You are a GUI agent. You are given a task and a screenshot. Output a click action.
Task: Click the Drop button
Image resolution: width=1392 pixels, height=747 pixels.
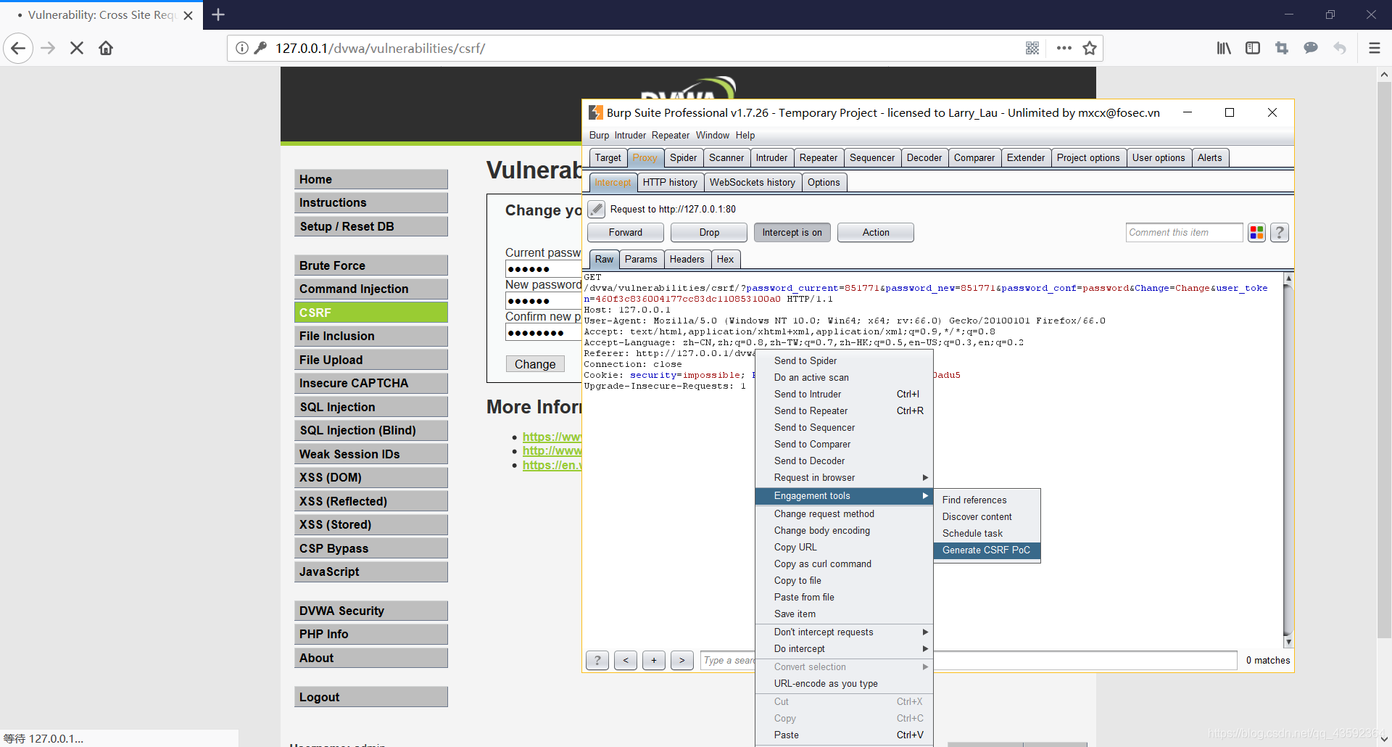[x=709, y=233]
